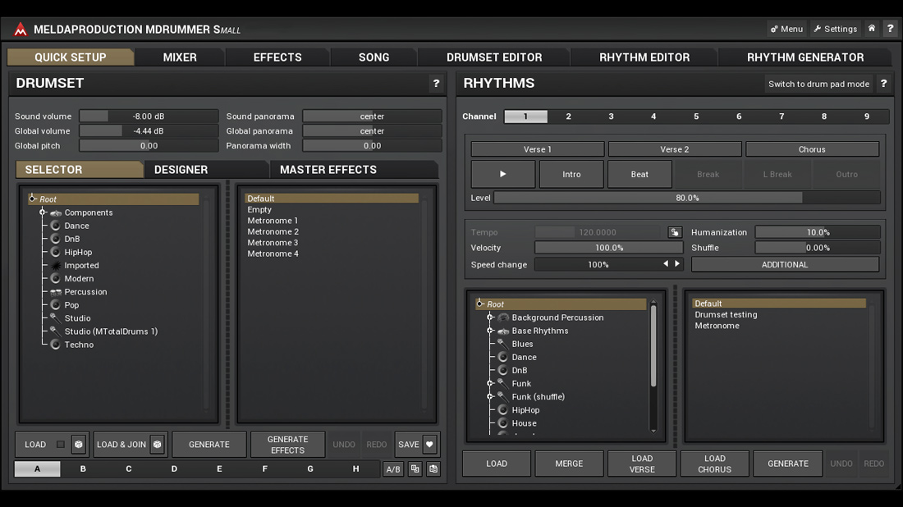Screen dimensions: 903x507
Task: Select rhythm channel 2
Action: [568, 116]
